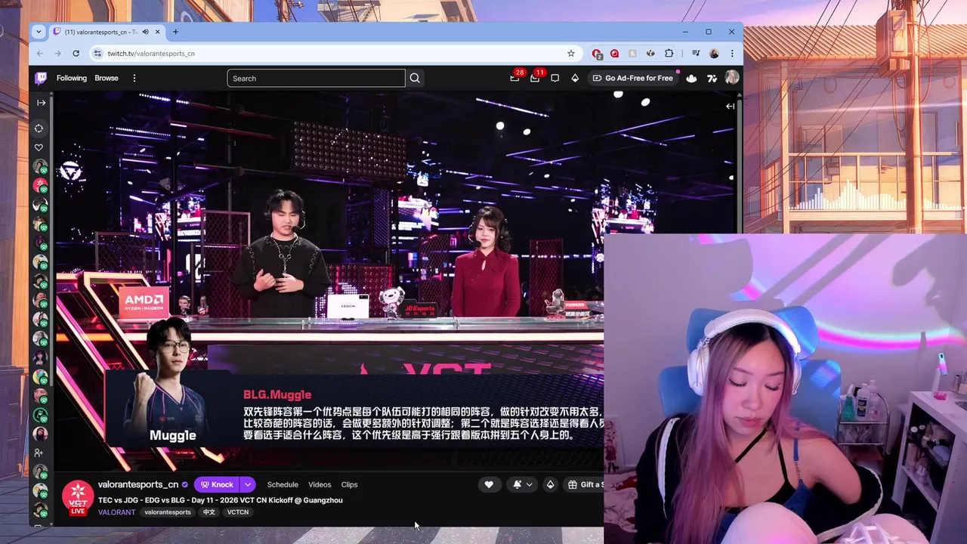Click the VALORANT game category link

(x=116, y=512)
